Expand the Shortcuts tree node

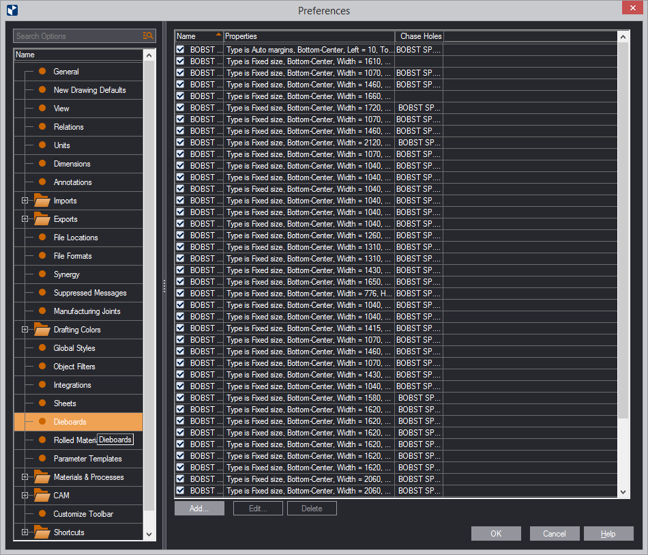pos(25,532)
